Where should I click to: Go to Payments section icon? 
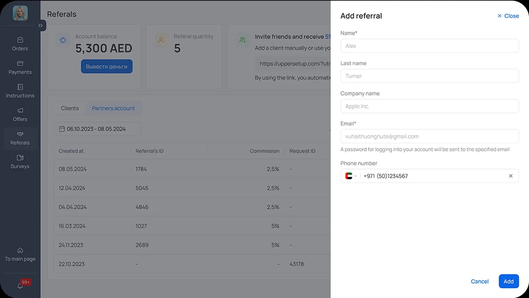pyautogui.click(x=20, y=64)
